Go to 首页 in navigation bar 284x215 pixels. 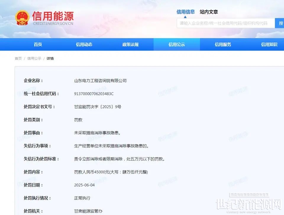click(x=38, y=45)
